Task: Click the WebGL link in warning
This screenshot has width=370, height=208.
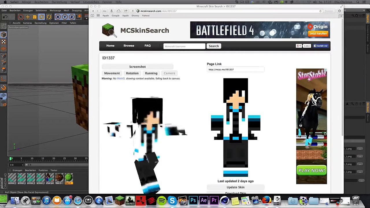Action: 121,79
